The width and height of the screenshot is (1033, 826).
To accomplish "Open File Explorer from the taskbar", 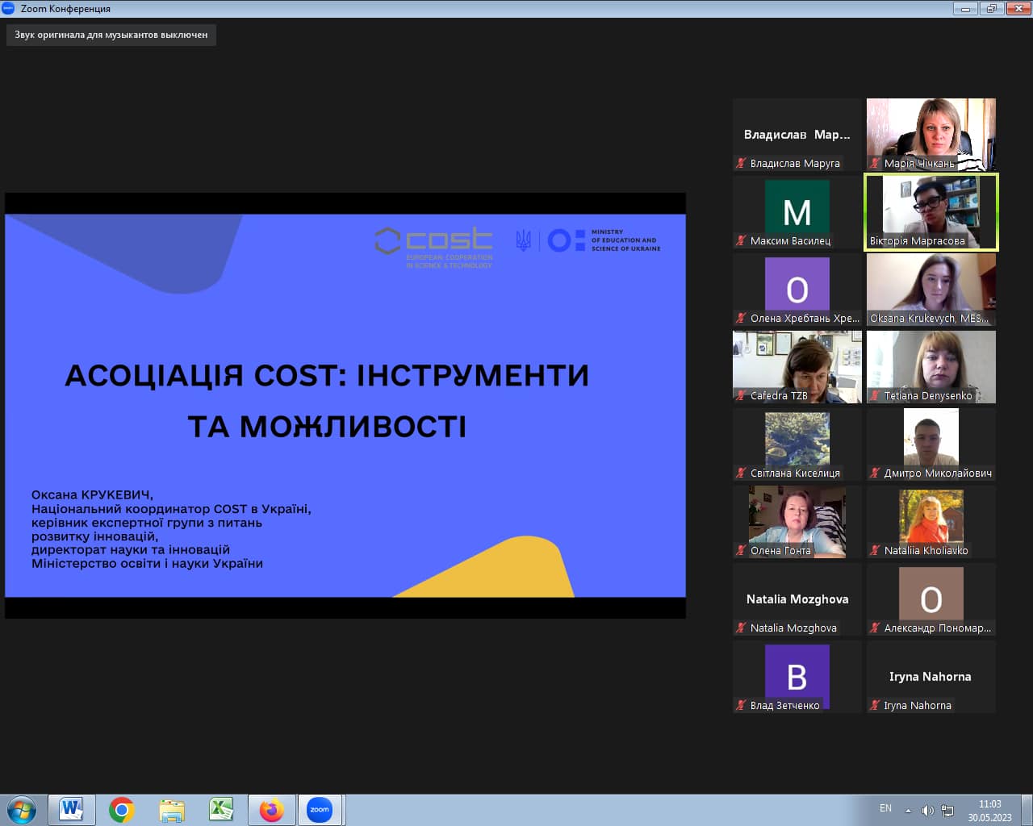I will [172, 809].
